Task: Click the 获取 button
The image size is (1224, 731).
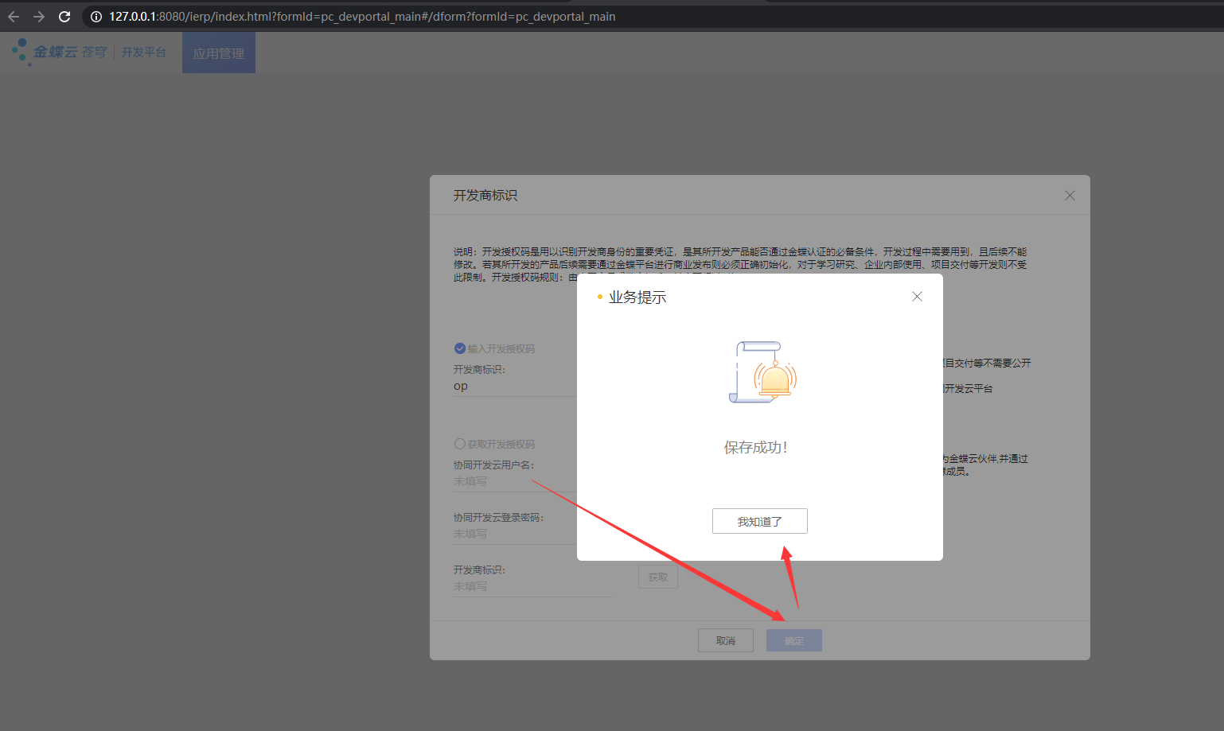Action: [x=658, y=577]
